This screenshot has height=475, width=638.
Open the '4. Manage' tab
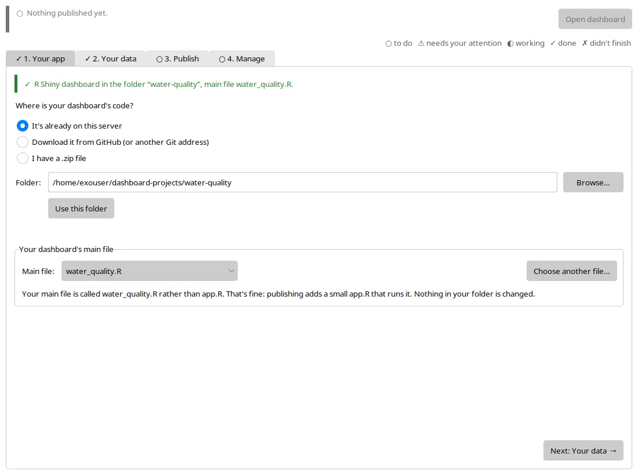point(242,59)
